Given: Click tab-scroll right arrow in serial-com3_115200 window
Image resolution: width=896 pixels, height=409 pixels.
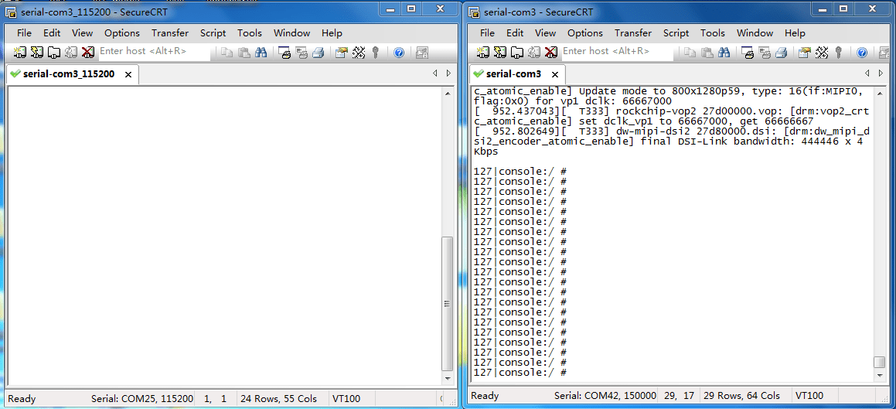Looking at the screenshot, I should pos(448,73).
